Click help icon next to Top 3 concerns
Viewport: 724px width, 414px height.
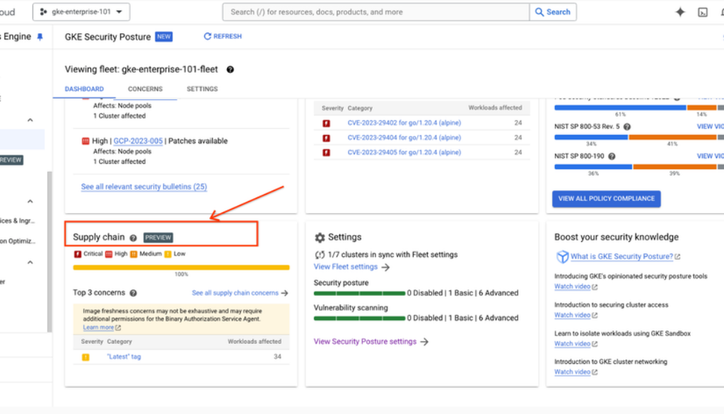click(x=134, y=293)
